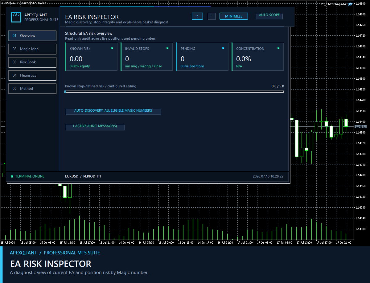Go to the Heuristics section

32,75
